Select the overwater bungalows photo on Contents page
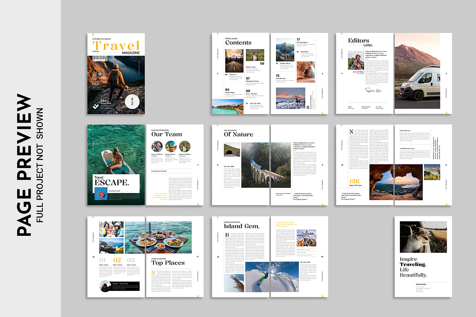 tap(227, 107)
